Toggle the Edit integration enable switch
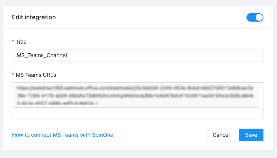Screen dimensions: 277x158 point(255,17)
